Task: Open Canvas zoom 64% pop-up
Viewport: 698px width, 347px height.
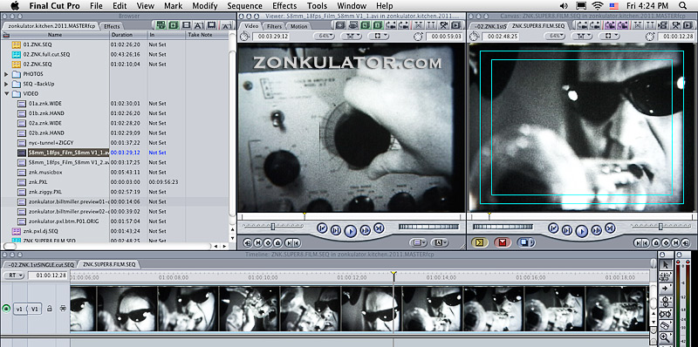Action: 555,36
